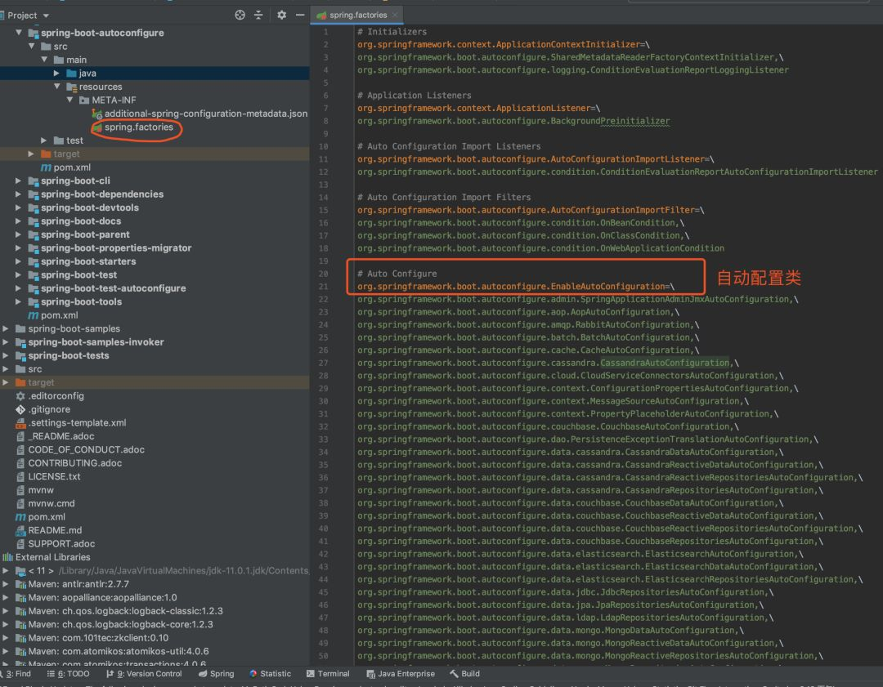Image resolution: width=883 pixels, height=687 pixels.
Task: Select .settings-template.xml file
Action: coord(77,422)
